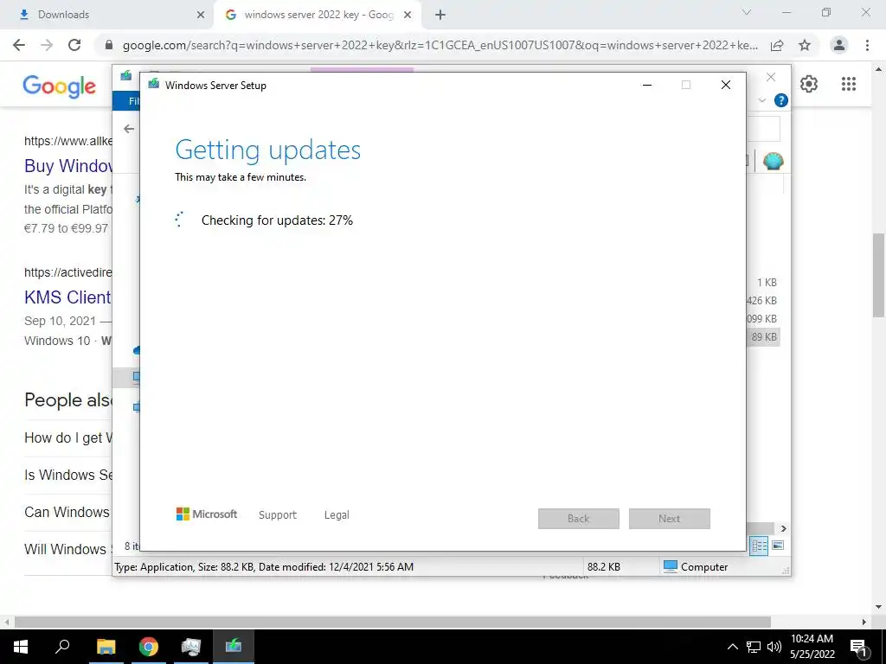This screenshot has width=886, height=664.
Task: Open the Buy Windows search result
Action: (68, 166)
